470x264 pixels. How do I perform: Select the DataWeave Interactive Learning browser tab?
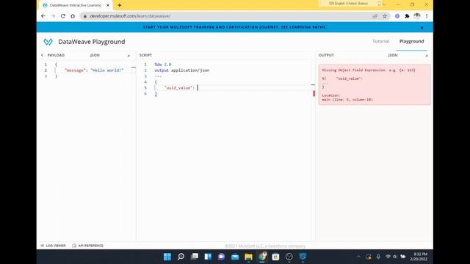point(75,5)
